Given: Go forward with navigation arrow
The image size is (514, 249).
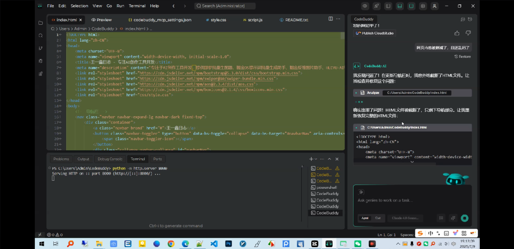Looking at the screenshot, I should coord(185,6).
